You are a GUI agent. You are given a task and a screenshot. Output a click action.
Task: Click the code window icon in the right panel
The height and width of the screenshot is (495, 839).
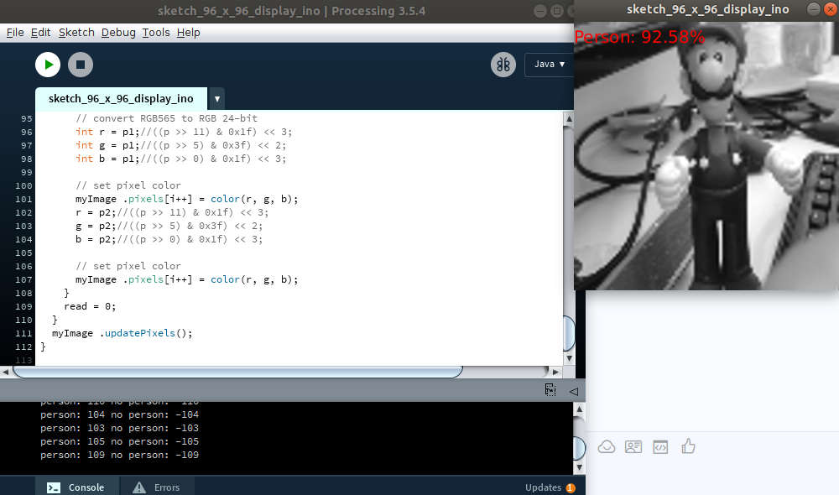pyautogui.click(x=660, y=447)
